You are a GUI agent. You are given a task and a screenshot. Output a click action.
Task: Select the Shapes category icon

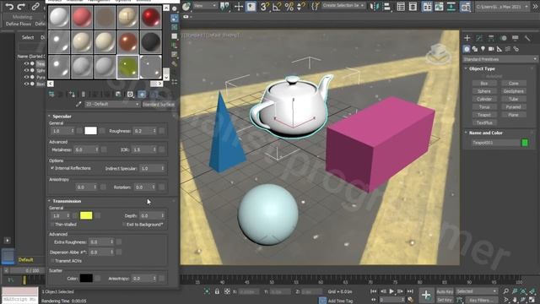pos(475,49)
